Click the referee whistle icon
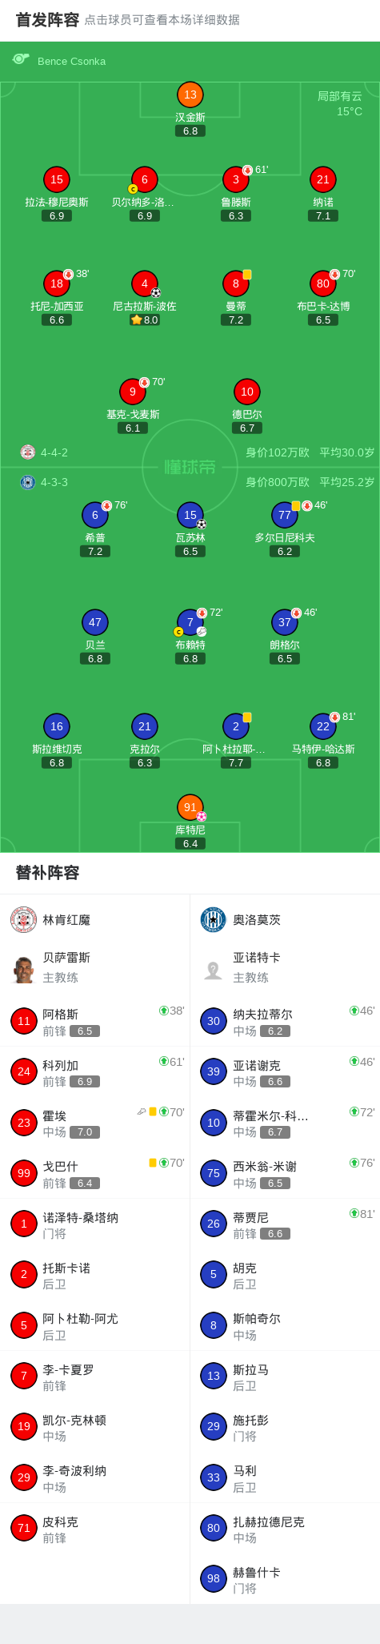The width and height of the screenshot is (380, 1644). [21, 59]
